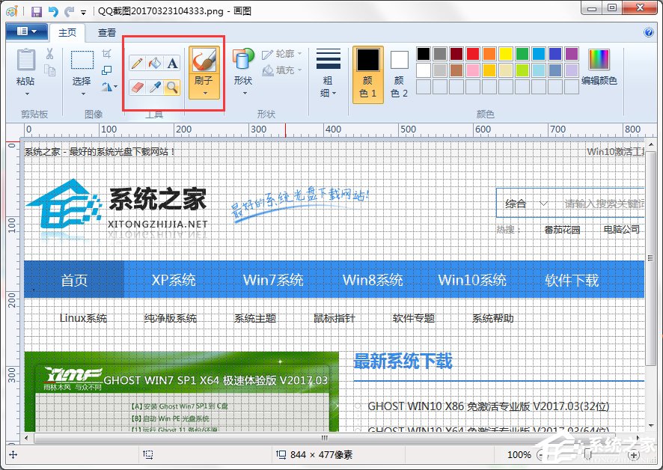
Task: Switch to Color 2 background swatch
Action: coord(398,64)
